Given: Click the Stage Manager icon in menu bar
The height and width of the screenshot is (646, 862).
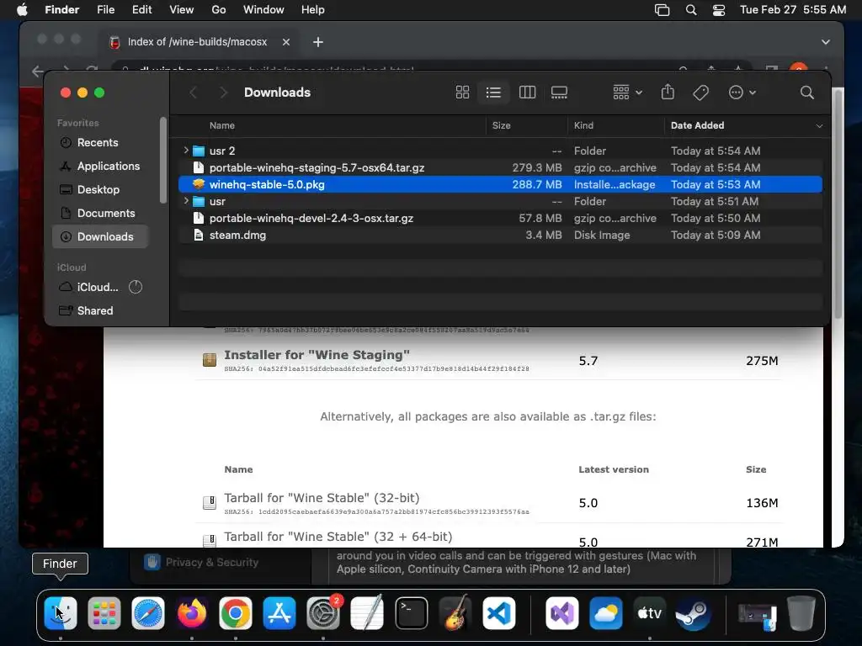Looking at the screenshot, I should 662,10.
